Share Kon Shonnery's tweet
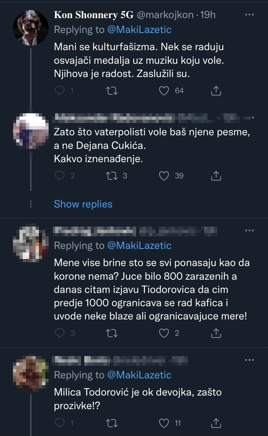Viewport: 268px width, 436px height. click(x=216, y=91)
